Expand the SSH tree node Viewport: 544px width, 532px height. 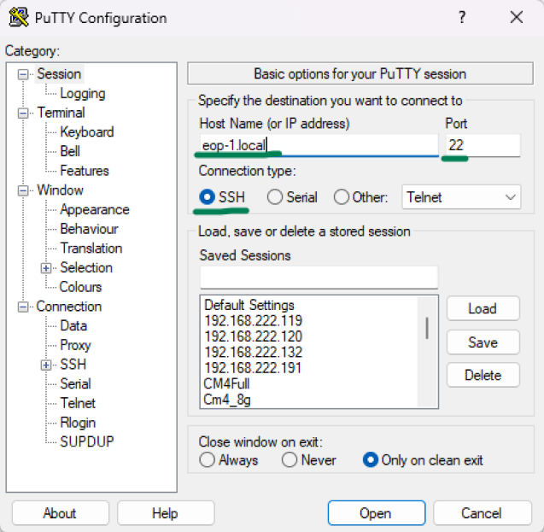[46, 365]
